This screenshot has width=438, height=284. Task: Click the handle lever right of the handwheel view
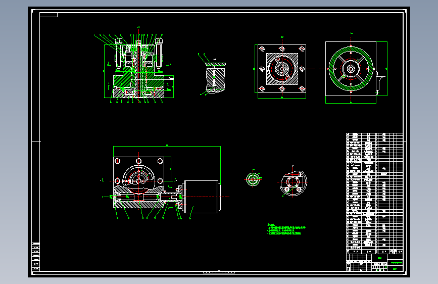click(x=380, y=82)
